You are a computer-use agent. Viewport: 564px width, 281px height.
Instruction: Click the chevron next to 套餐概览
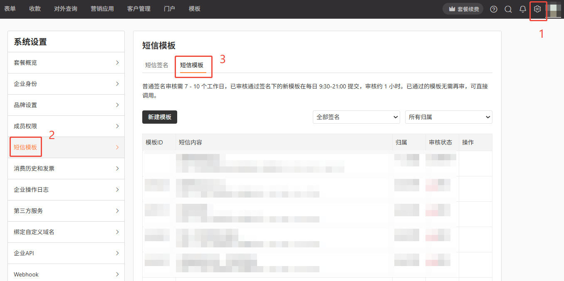coord(117,63)
